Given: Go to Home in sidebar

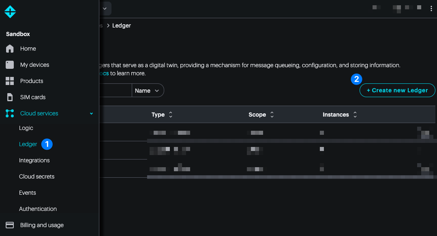Looking at the screenshot, I should click(x=28, y=49).
